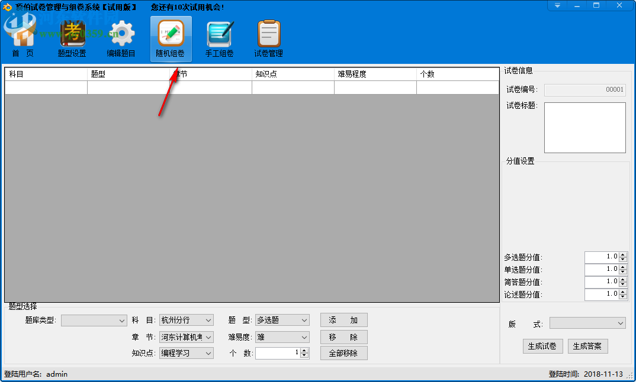636x382 pixels.
Task: Decrease 简答题分值 score value
Action: click(x=622, y=284)
